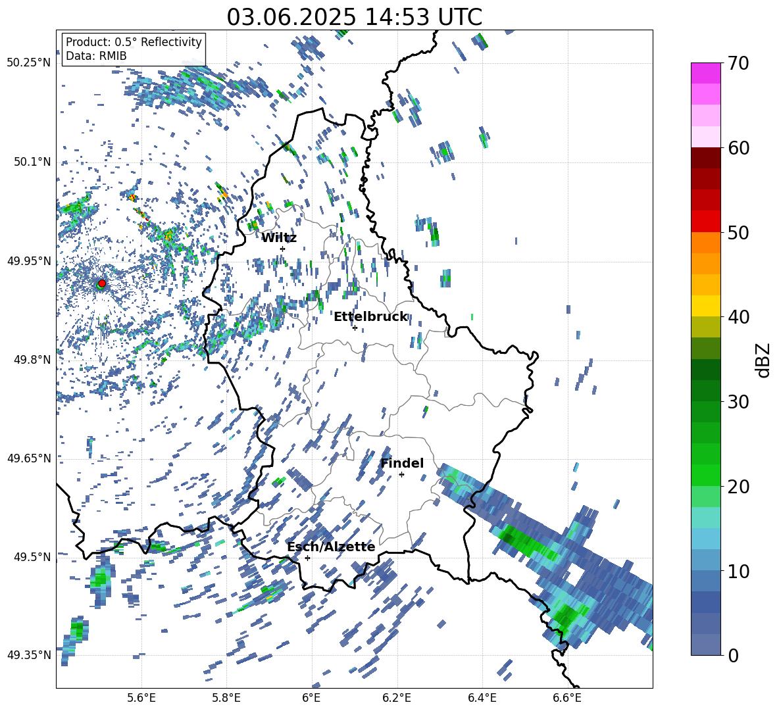Image resolution: width=779 pixels, height=711 pixels.
Task: Click the 5.8°E longitude label
Action: (x=226, y=698)
